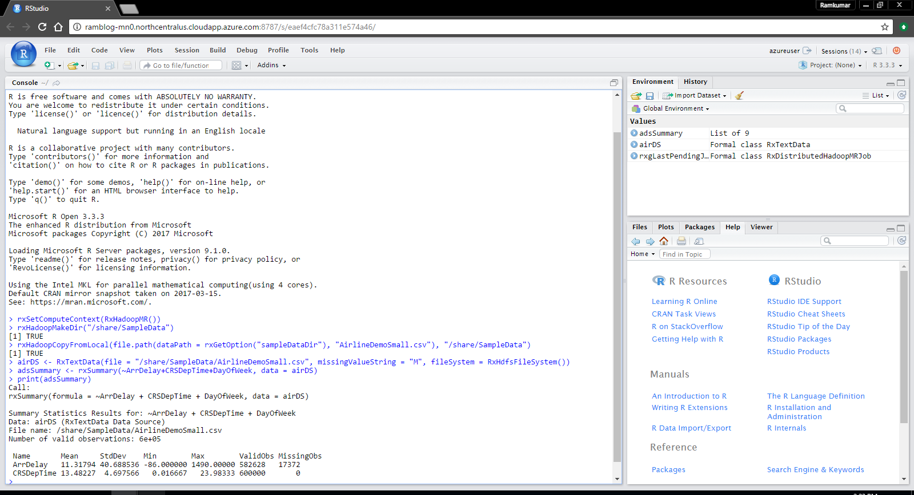This screenshot has height=495, width=914.
Task: Refresh the Environment pane
Action: [902, 95]
